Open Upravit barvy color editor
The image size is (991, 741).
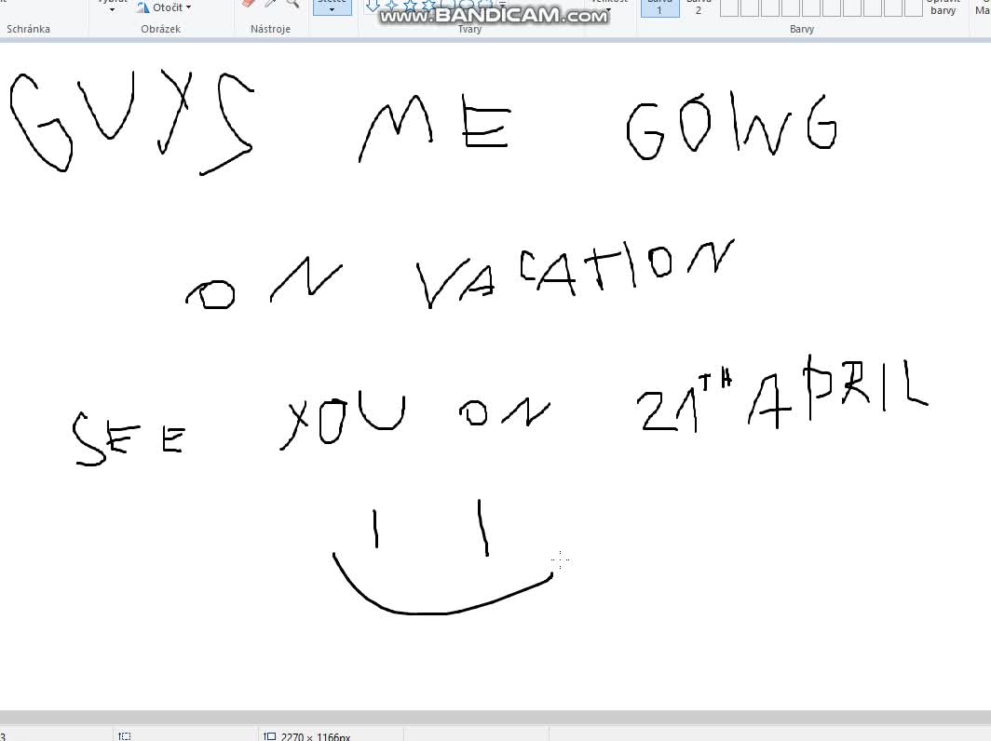(943, 8)
